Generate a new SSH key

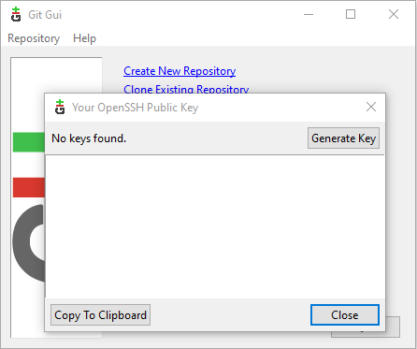(343, 138)
